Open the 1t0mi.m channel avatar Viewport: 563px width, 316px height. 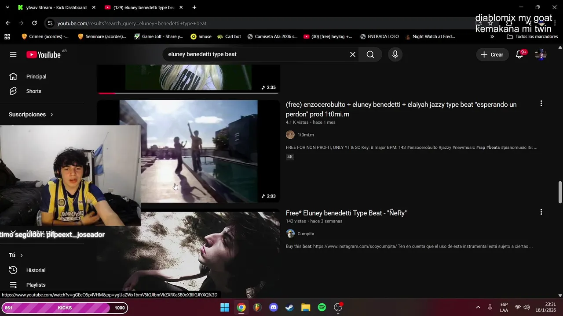point(290,135)
